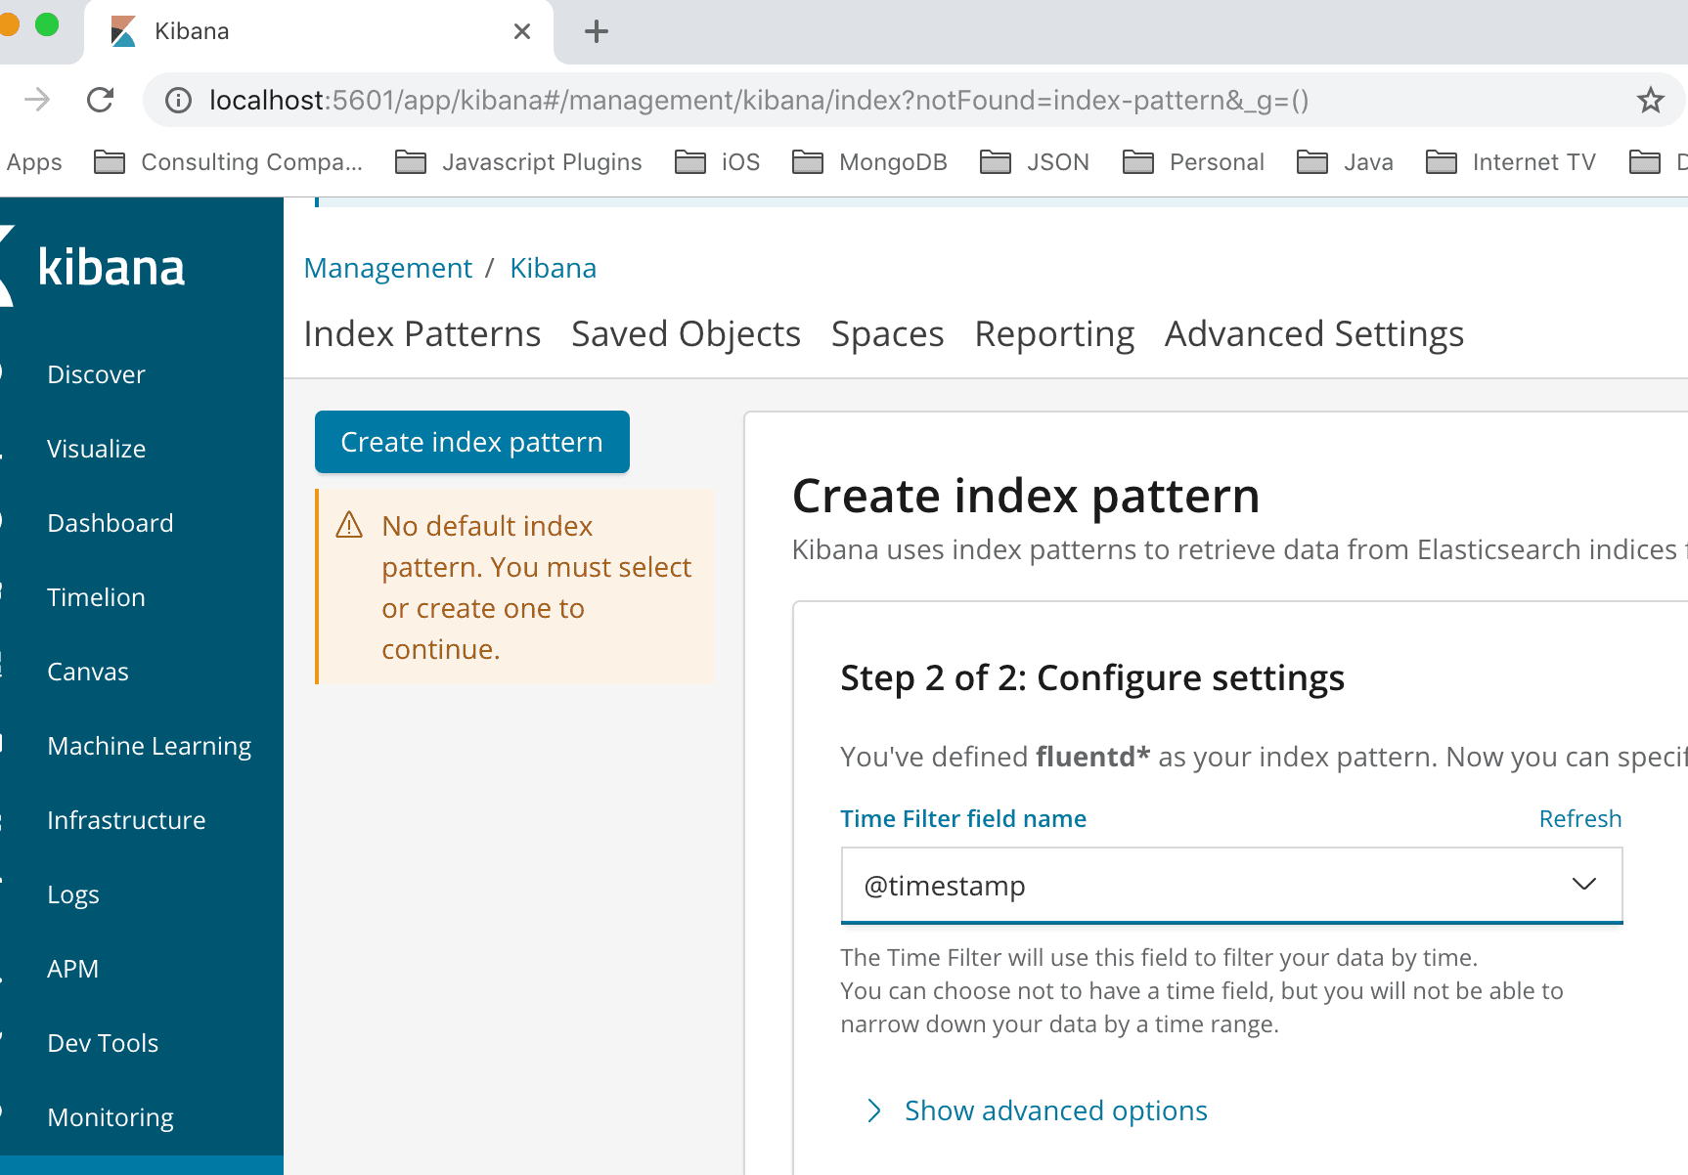Switch to the Spaces tab
1688x1175 pixels.
pyautogui.click(x=887, y=334)
